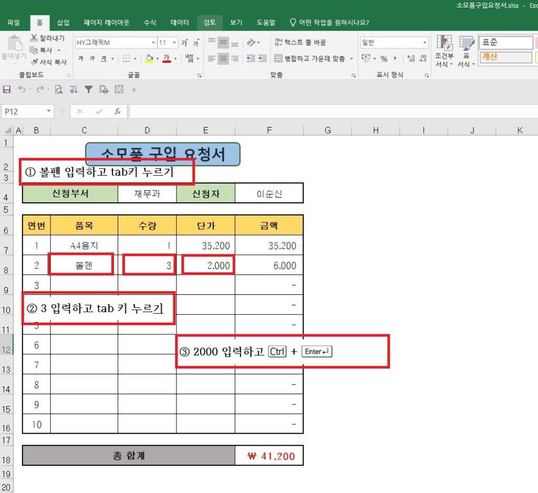Open the 보기 (View) tab

tap(236, 23)
